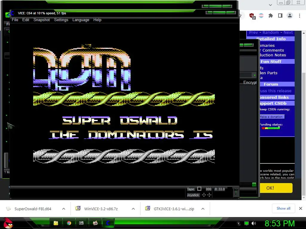Toggle Chrome side panel

pos(280,16)
